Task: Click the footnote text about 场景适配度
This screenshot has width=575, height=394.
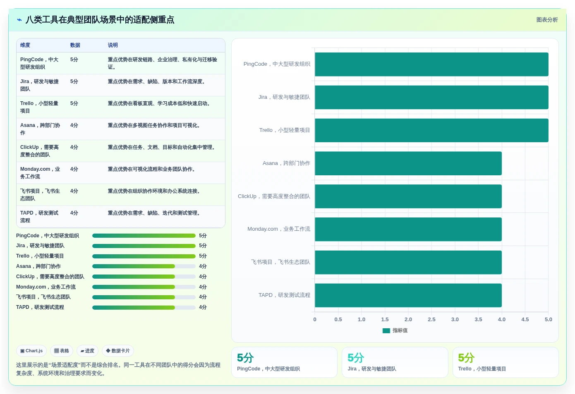Action: 118,369
